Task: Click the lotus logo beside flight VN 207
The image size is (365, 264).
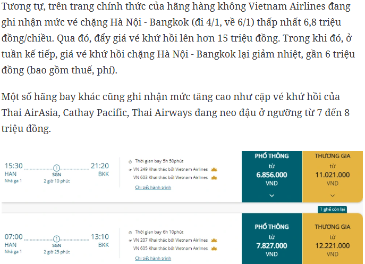Action: click(215, 240)
